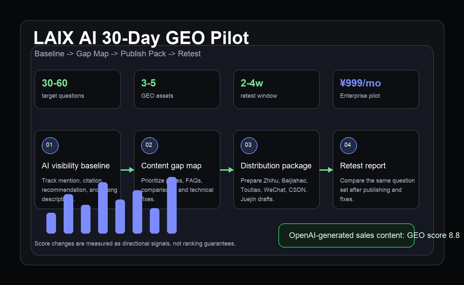Click the 03 step number circle

pyautogui.click(x=249, y=145)
